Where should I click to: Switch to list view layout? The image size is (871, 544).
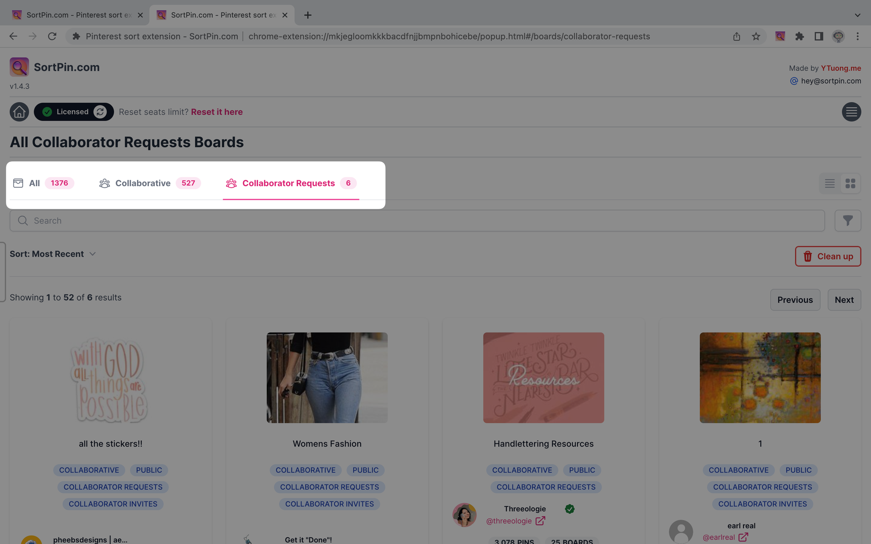click(x=830, y=183)
